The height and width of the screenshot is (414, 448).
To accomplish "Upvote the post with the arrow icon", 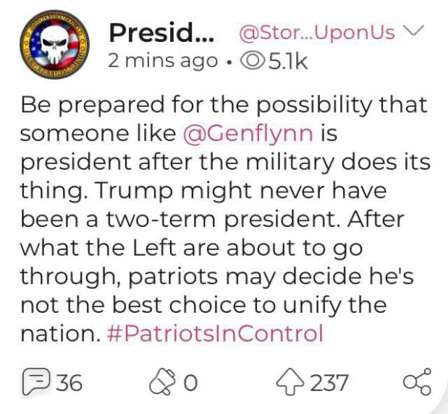I will 290,381.
